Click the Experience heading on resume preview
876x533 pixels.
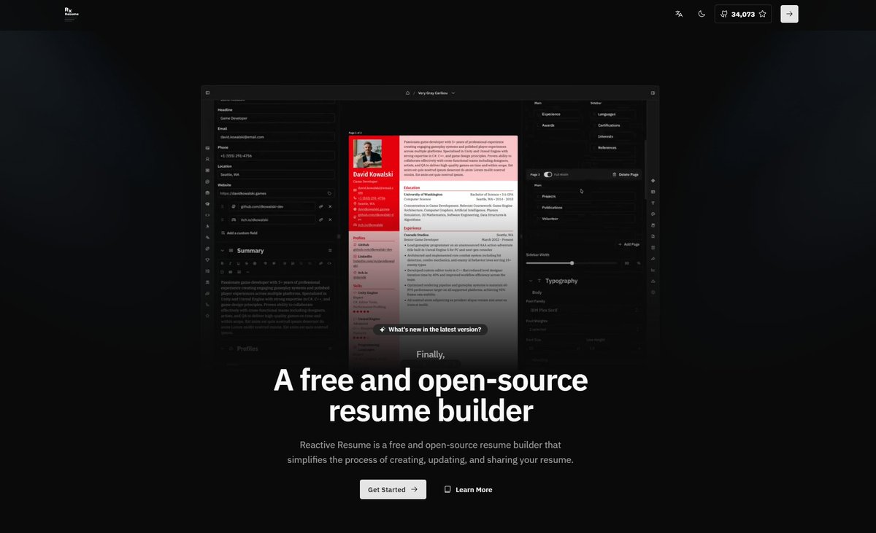[x=413, y=228]
